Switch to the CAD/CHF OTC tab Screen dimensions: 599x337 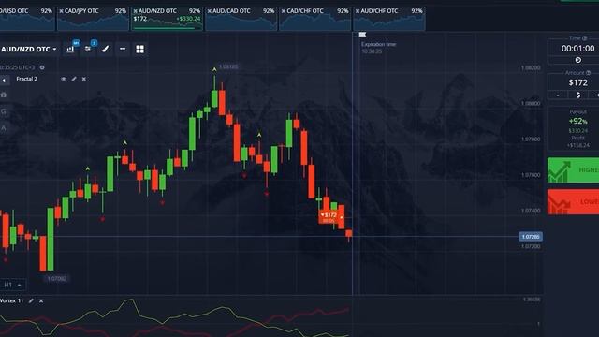315,19
